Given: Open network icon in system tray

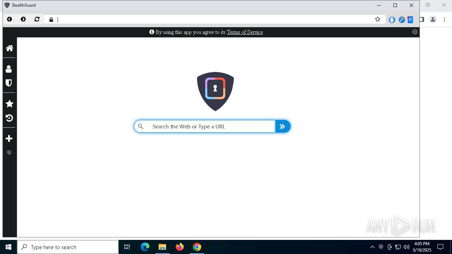Looking at the screenshot, I should pos(398,247).
